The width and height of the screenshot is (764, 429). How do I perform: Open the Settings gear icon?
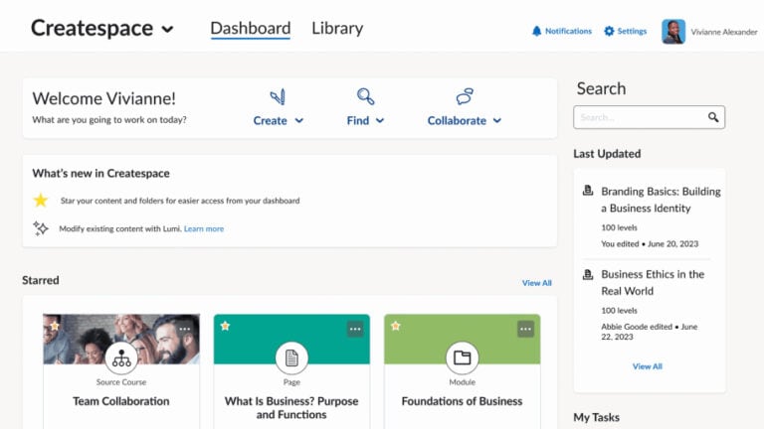point(609,31)
